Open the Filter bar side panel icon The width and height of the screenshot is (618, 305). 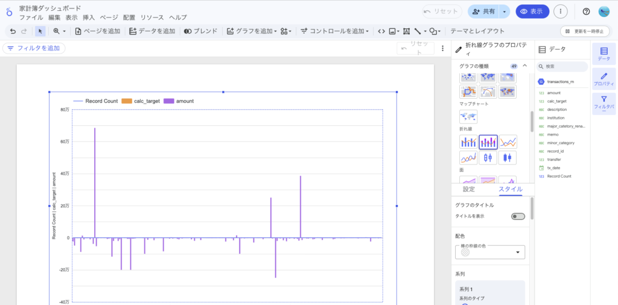tap(604, 102)
